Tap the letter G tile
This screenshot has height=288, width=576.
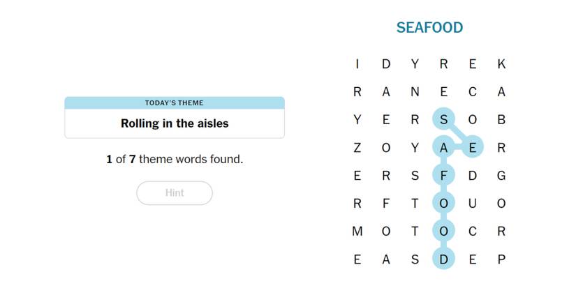click(501, 176)
